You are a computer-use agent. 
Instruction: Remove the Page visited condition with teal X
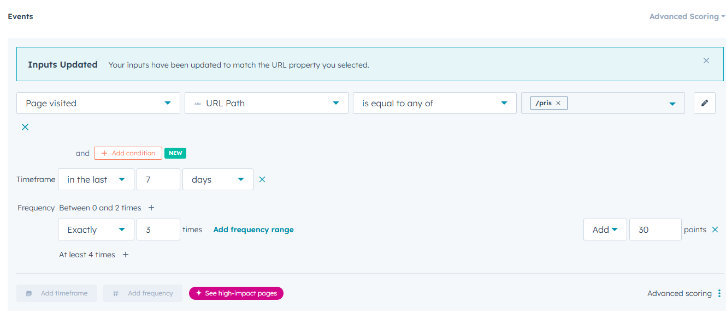pos(25,126)
